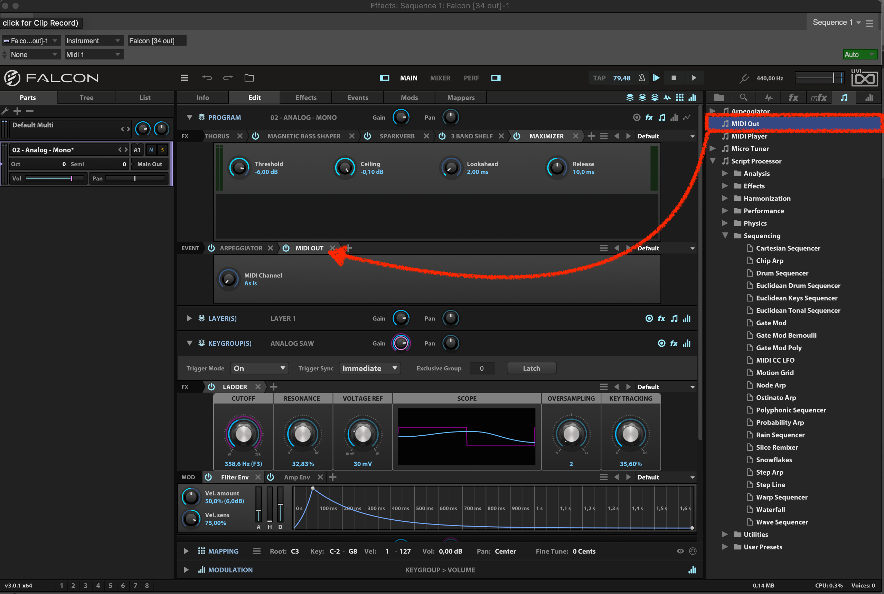
Task: Click the Latch button
Action: coord(532,368)
